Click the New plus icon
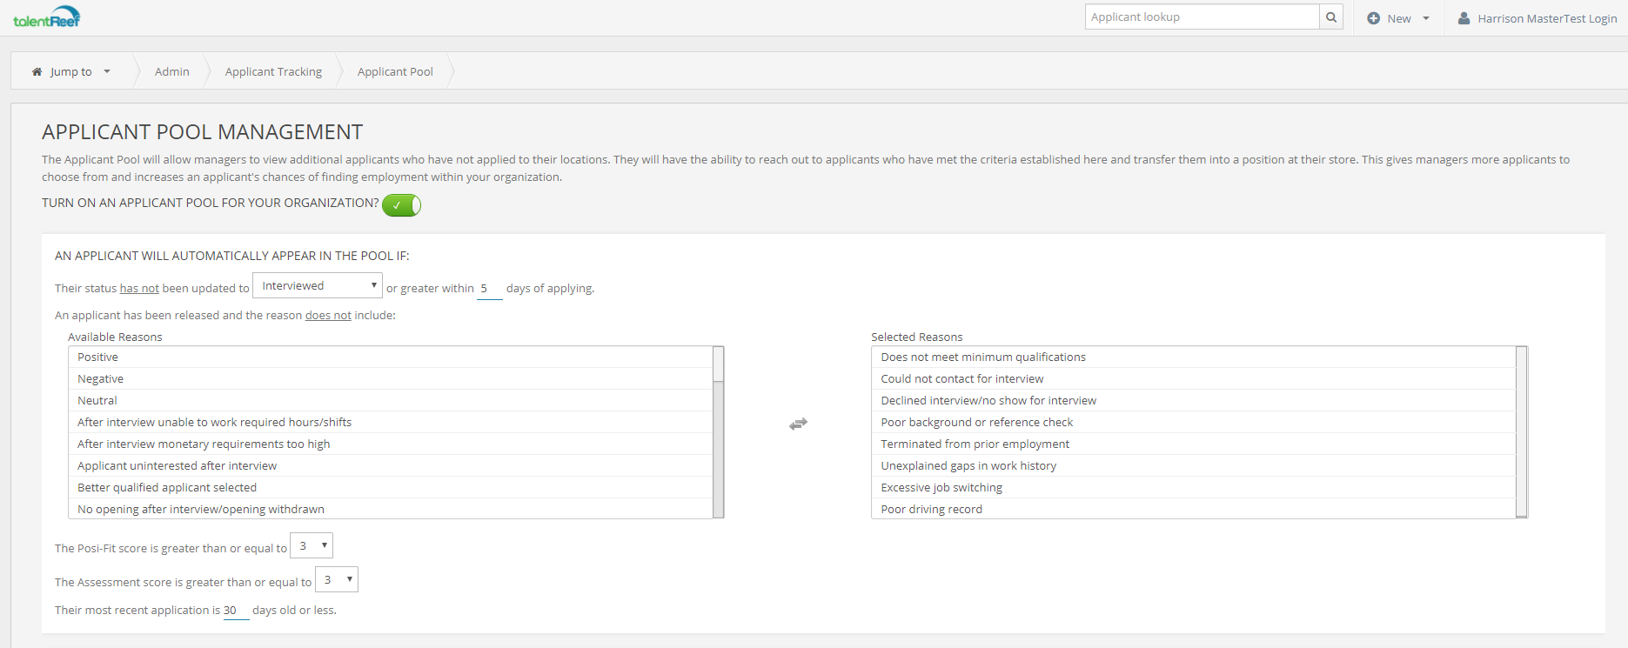The height and width of the screenshot is (648, 1628). [x=1373, y=18]
